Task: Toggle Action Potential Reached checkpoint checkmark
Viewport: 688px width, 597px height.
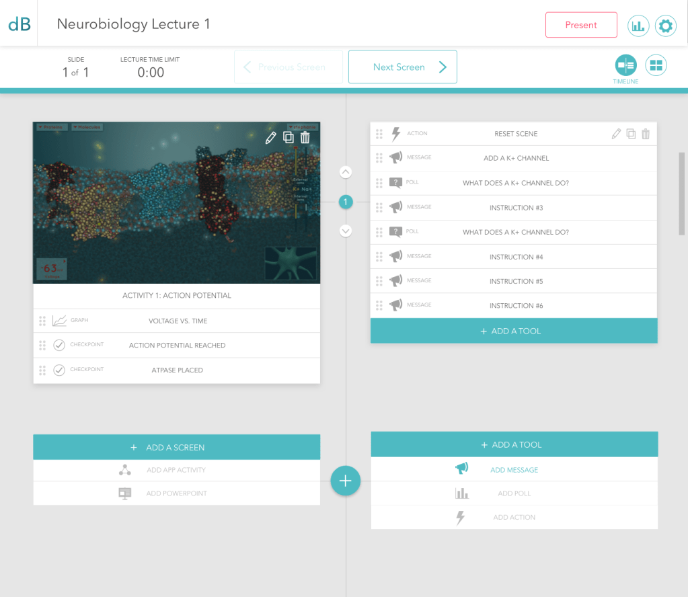Action: click(x=59, y=346)
